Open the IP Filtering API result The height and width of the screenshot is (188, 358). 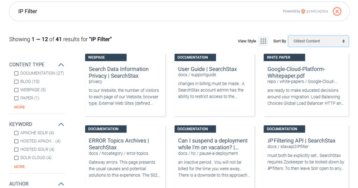pyautogui.click(x=301, y=140)
